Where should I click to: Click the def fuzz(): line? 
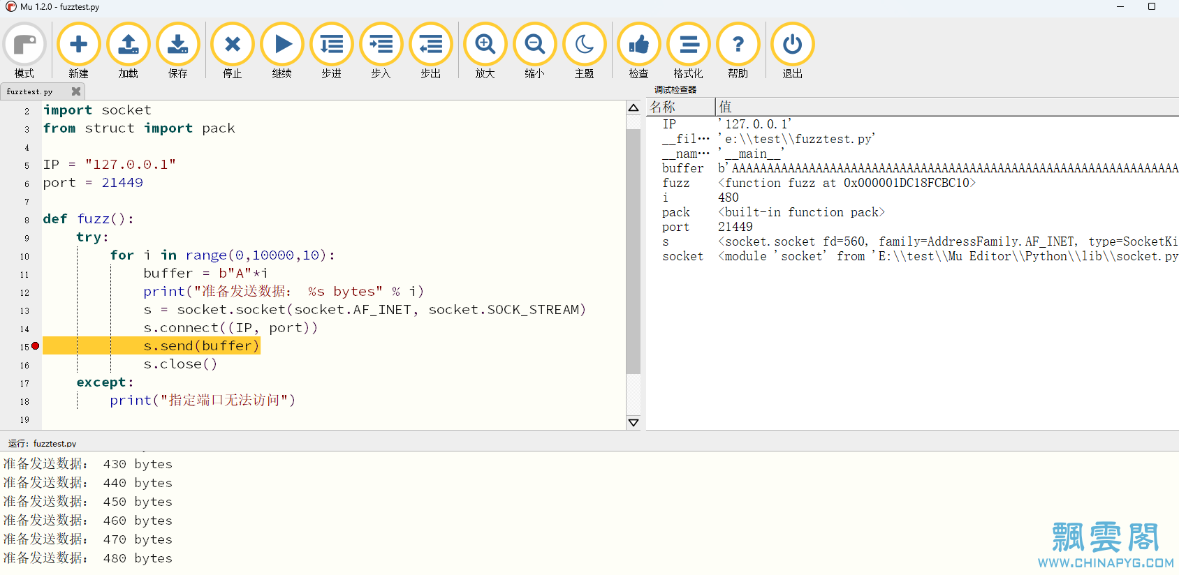tap(88, 219)
